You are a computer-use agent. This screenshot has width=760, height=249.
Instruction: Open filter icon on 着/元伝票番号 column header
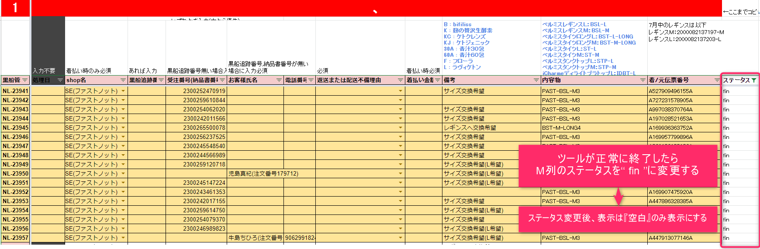(x=717, y=80)
